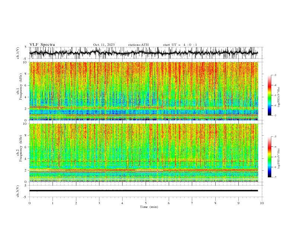Click the ch.3 flat waveform trace
The image size is (295, 228).
point(144,191)
